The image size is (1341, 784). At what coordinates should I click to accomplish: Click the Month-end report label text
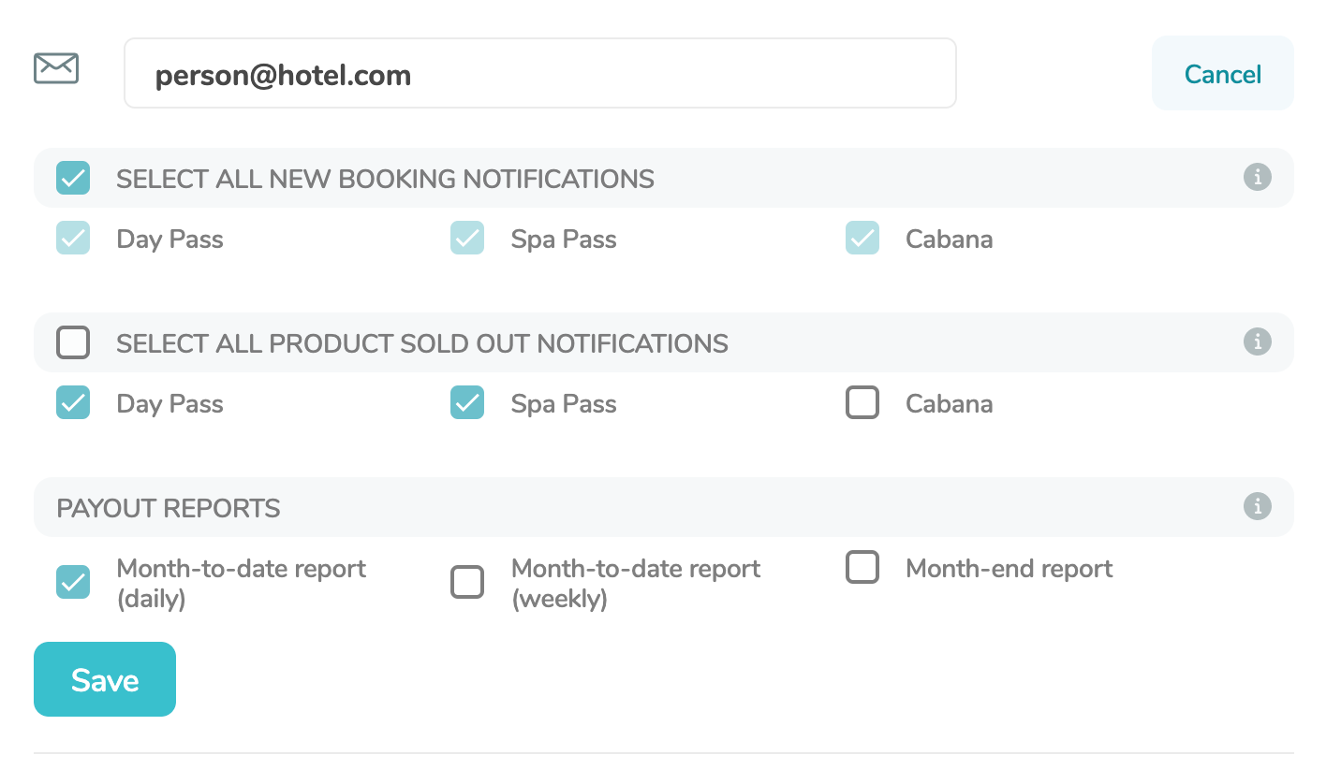point(1009,569)
